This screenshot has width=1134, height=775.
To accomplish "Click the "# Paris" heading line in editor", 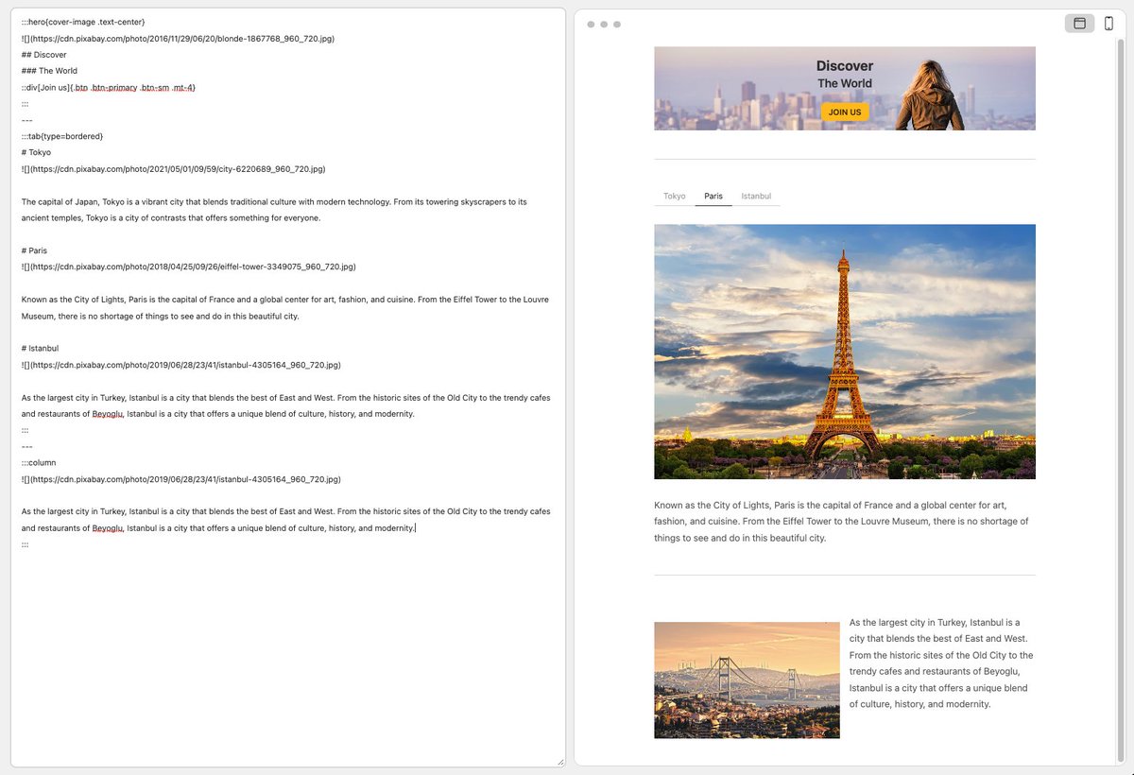I will coord(34,250).
